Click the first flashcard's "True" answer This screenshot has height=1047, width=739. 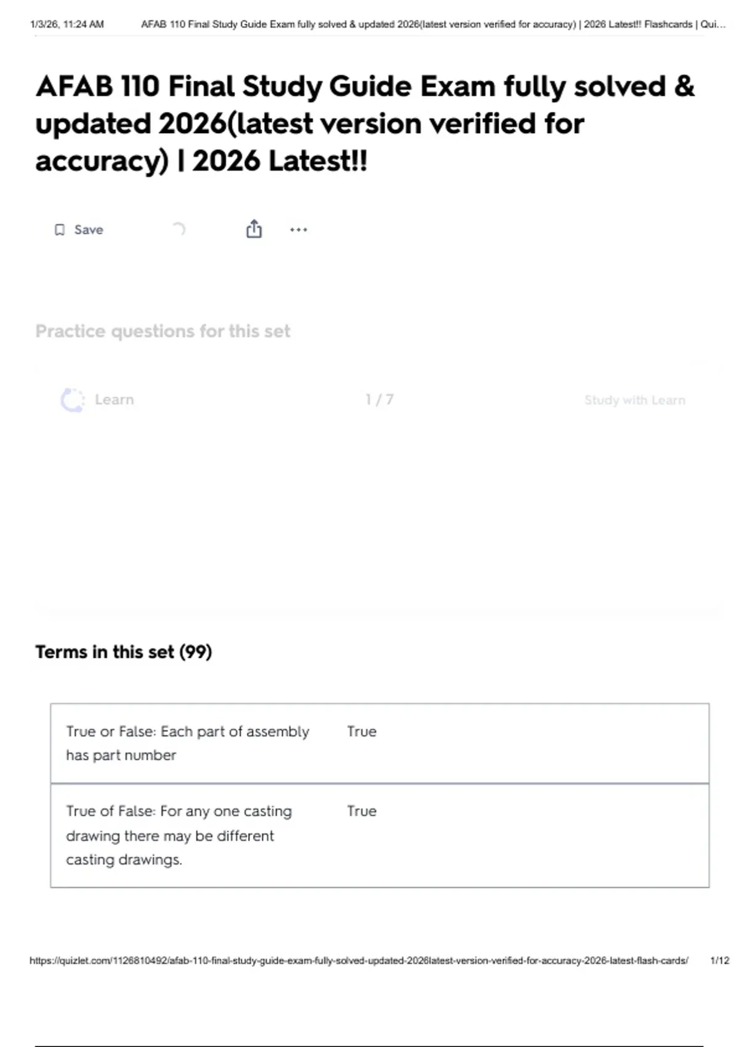pos(361,732)
